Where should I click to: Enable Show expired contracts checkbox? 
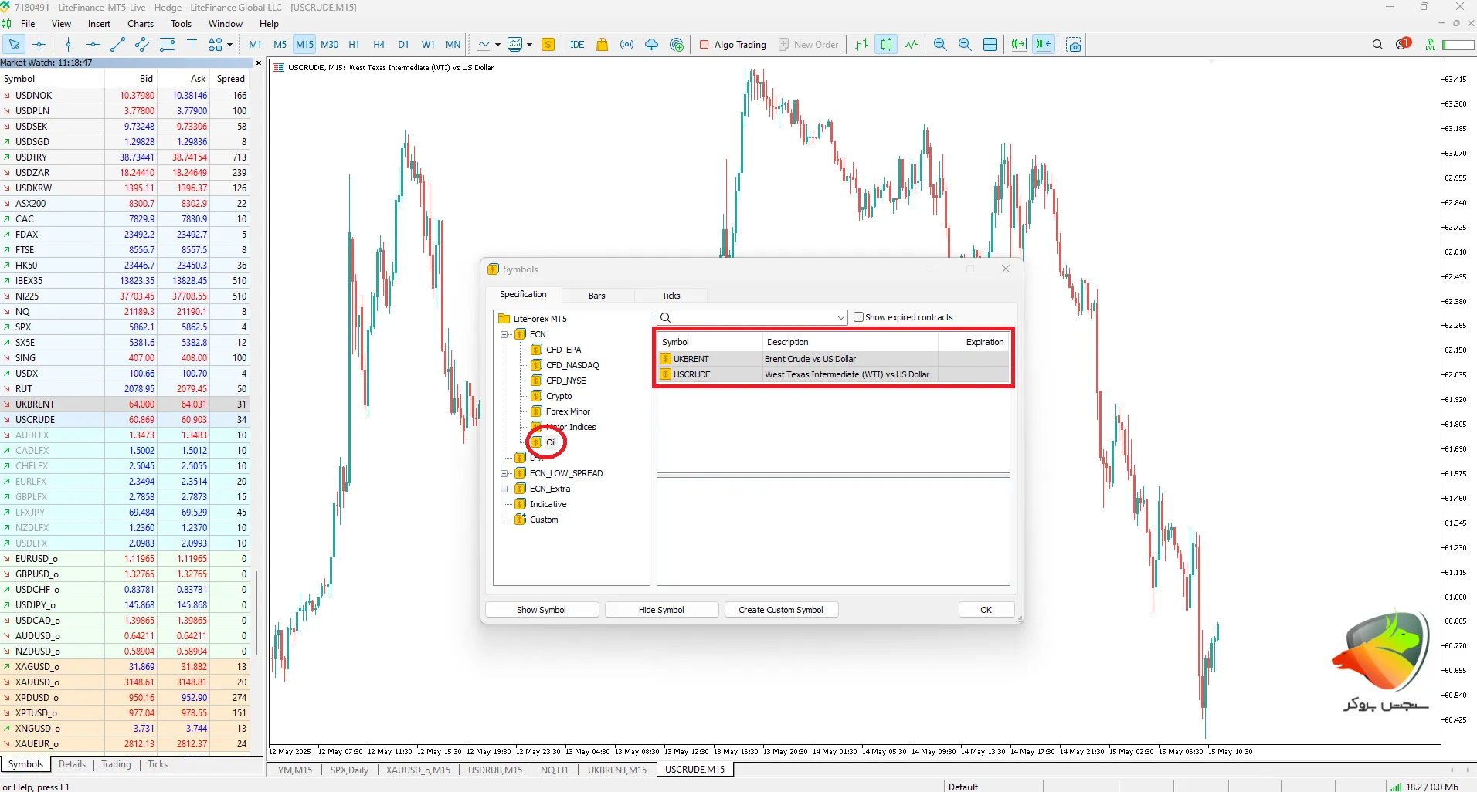858,317
